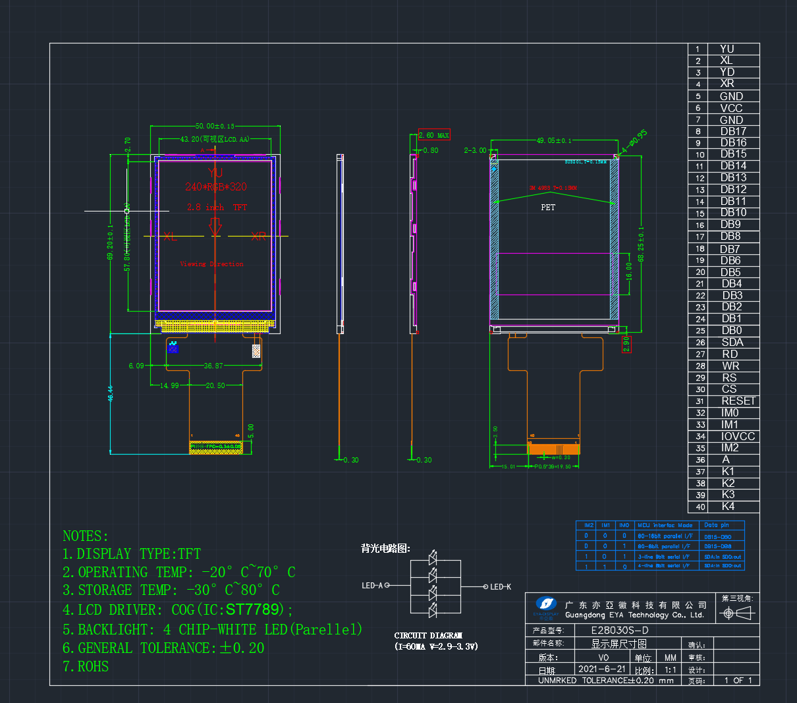
Task: Select the "50.00±0.15" width dimension
Action: [x=215, y=126]
